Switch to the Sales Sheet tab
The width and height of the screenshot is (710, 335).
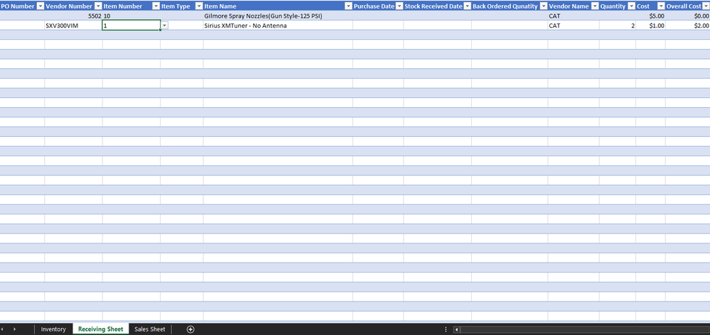tap(150, 329)
